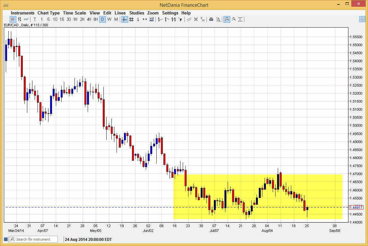Open the Zoom menu dropdown

153,13
